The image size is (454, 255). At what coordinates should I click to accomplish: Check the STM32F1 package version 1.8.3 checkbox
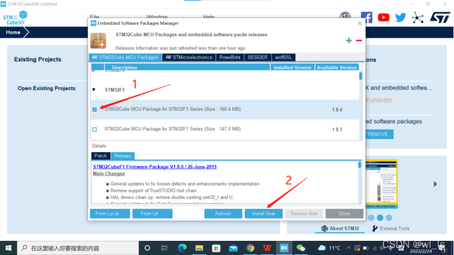(x=95, y=129)
